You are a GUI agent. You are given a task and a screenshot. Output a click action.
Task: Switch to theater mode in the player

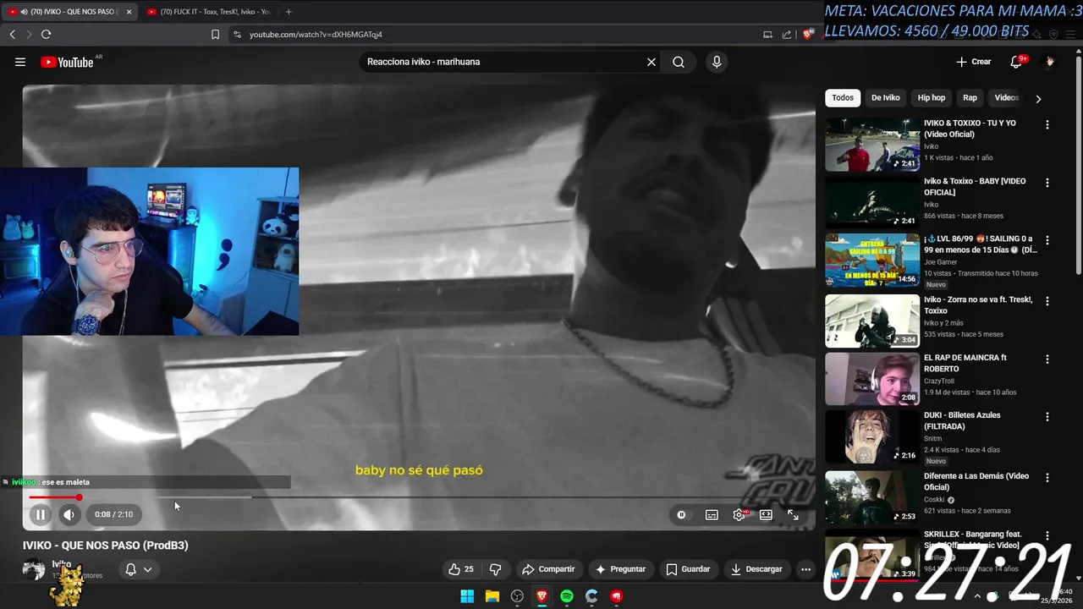click(x=766, y=514)
